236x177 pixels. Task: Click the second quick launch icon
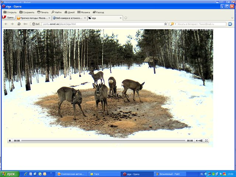point(31,174)
